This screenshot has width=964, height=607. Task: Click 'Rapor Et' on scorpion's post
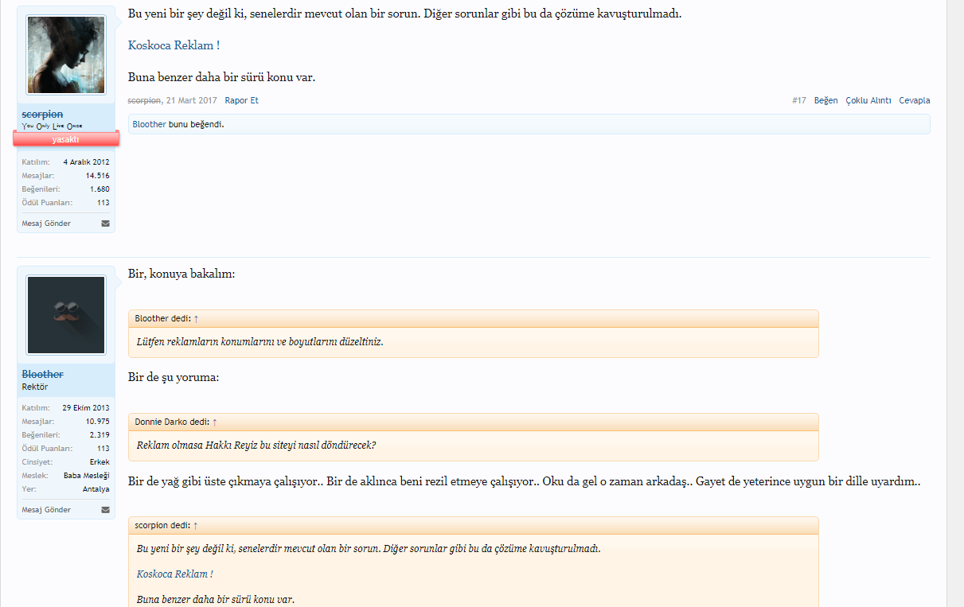[241, 100]
